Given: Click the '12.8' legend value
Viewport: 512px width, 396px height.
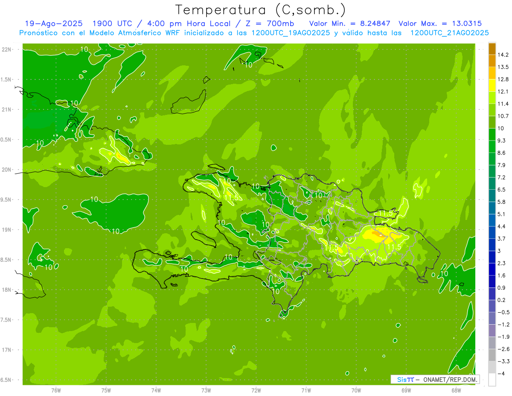Looking at the screenshot, I should [503, 79].
